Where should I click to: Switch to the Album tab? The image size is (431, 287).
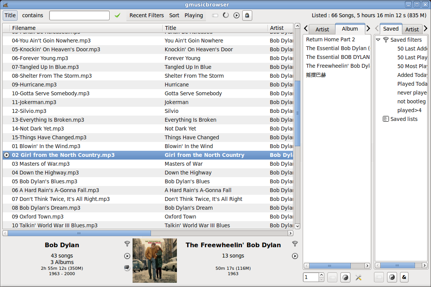tap(350, 29)
